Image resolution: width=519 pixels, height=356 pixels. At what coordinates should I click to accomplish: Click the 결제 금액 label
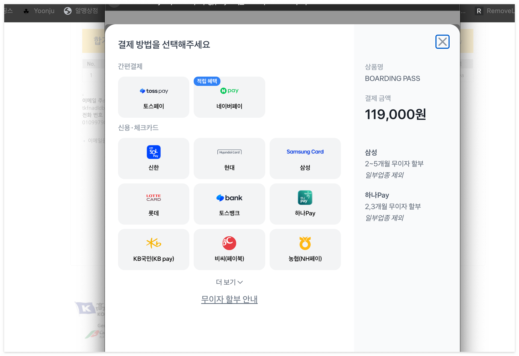[378, 98]
